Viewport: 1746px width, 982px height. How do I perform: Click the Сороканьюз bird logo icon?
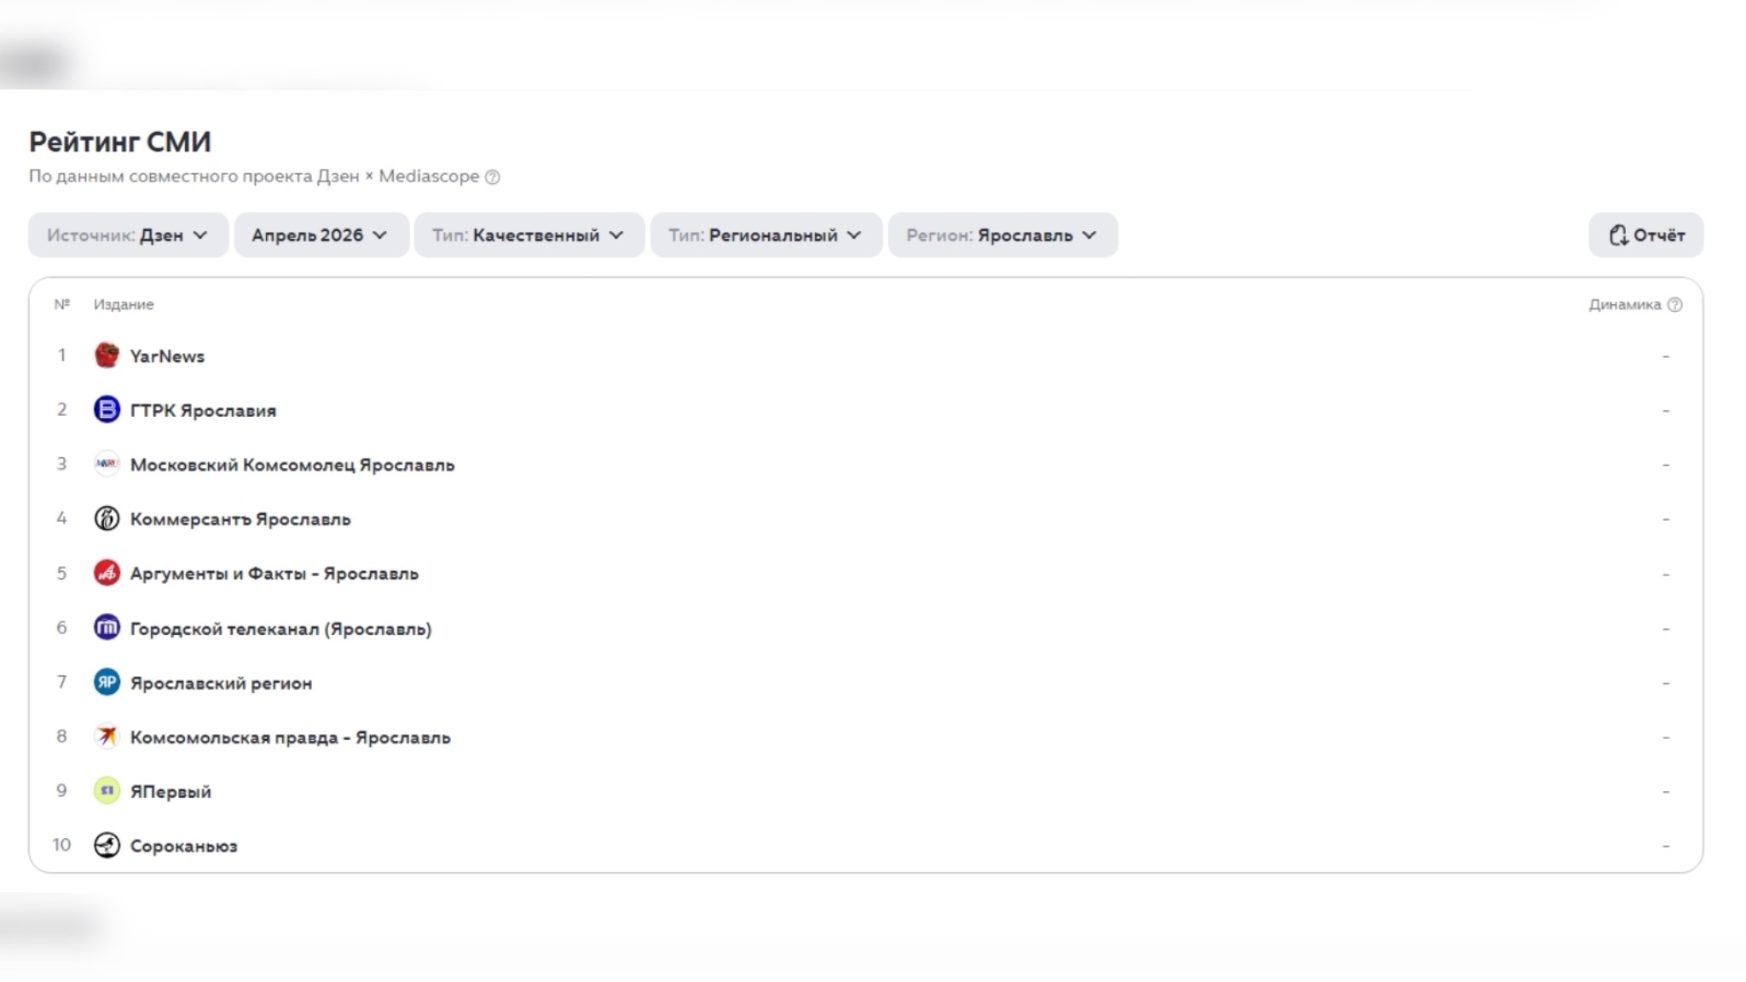(x=107, y=846)
